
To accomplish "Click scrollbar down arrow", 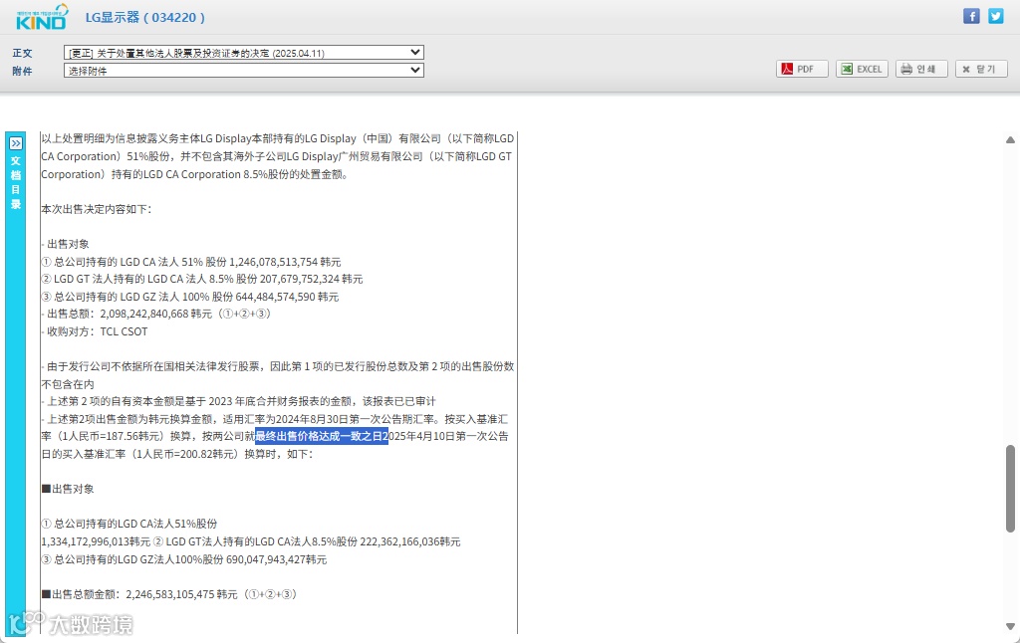I will [x=1010, y=627].
